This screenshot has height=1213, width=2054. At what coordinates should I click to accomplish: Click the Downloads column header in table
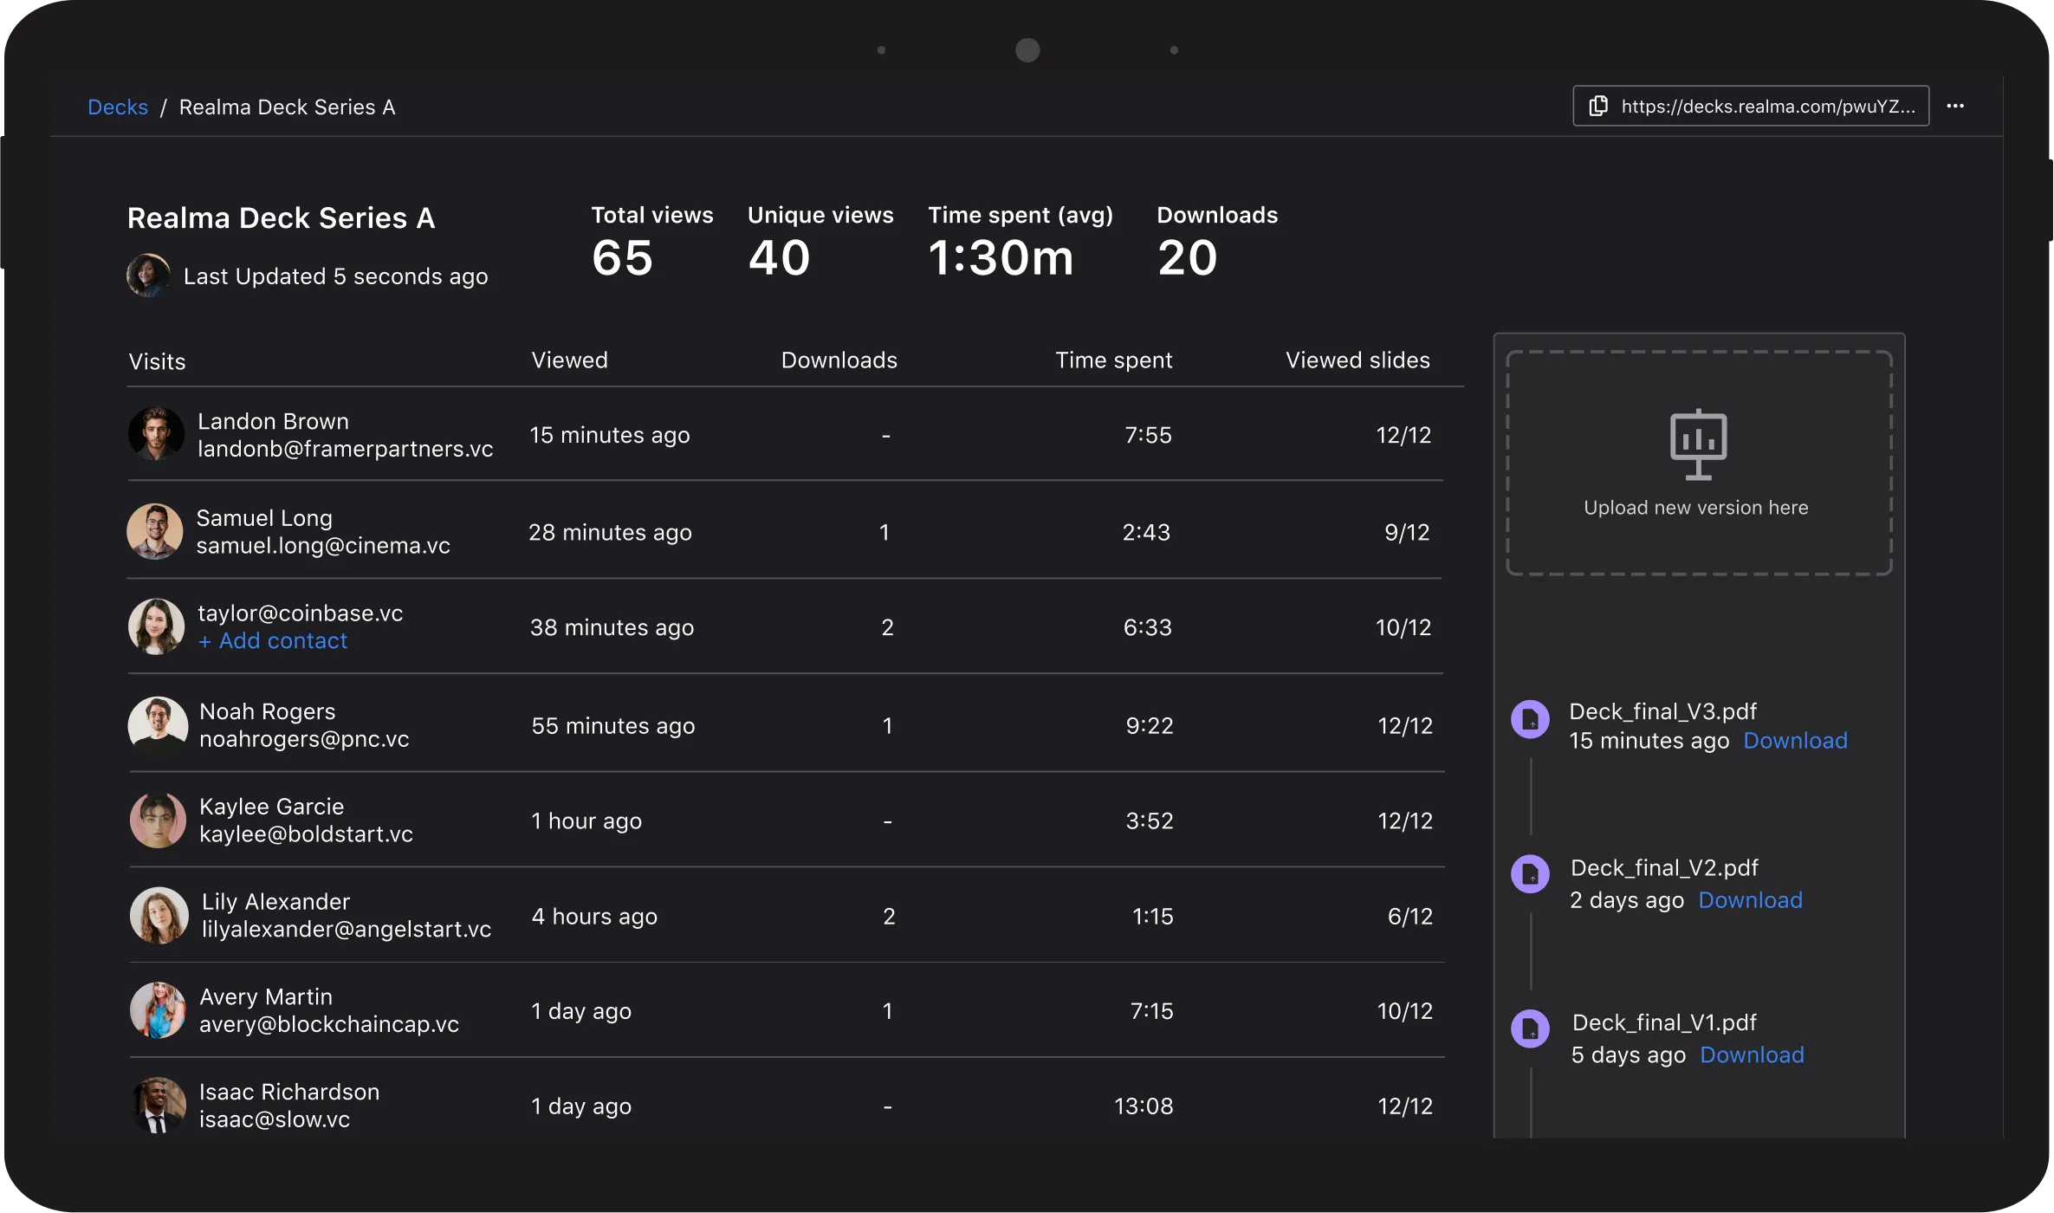[x=839, y=360]
